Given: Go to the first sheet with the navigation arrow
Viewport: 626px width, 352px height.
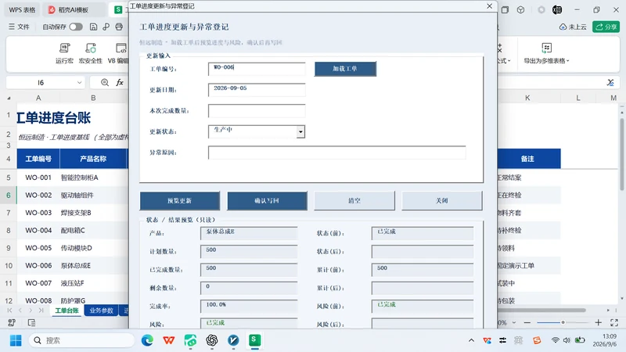Looking at the screenshot, I should click(x=9, y=310).
